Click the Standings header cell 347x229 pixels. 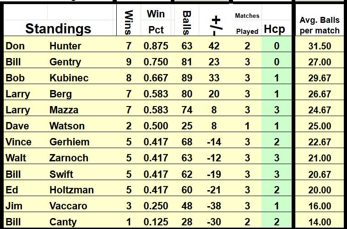58,29
